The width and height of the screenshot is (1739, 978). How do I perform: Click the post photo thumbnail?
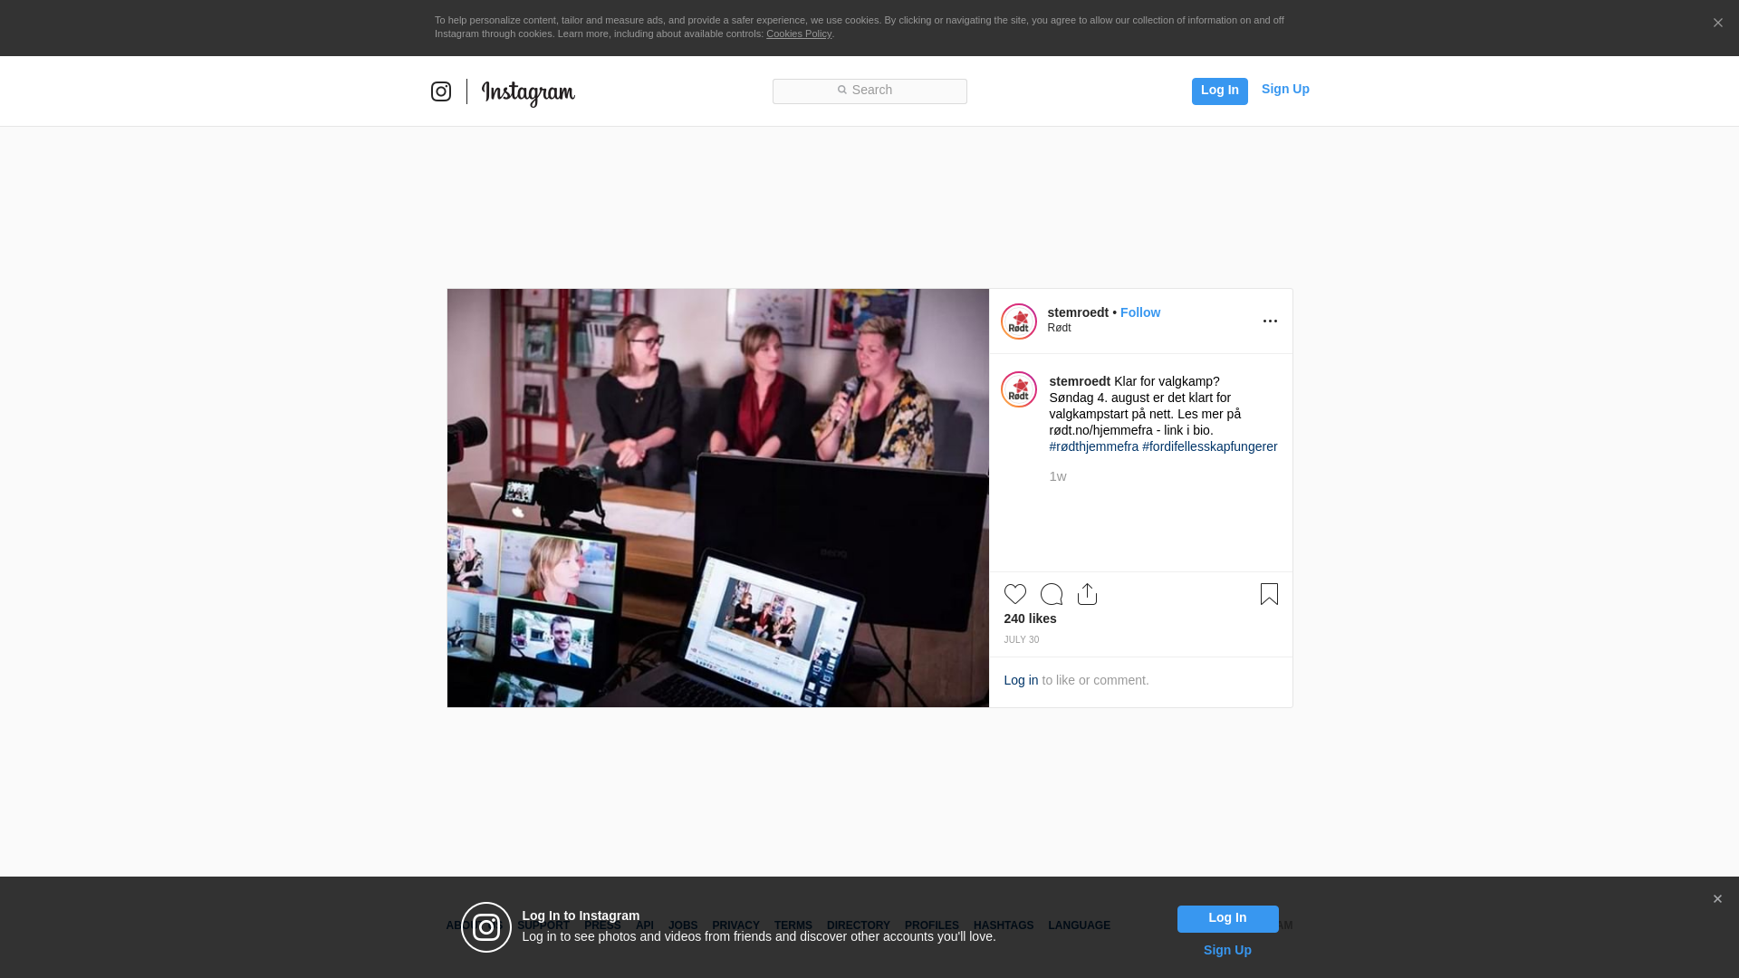tap(717, 498)
